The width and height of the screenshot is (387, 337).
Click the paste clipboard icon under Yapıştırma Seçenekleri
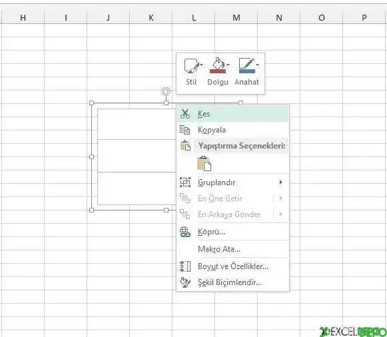point(204,164)
